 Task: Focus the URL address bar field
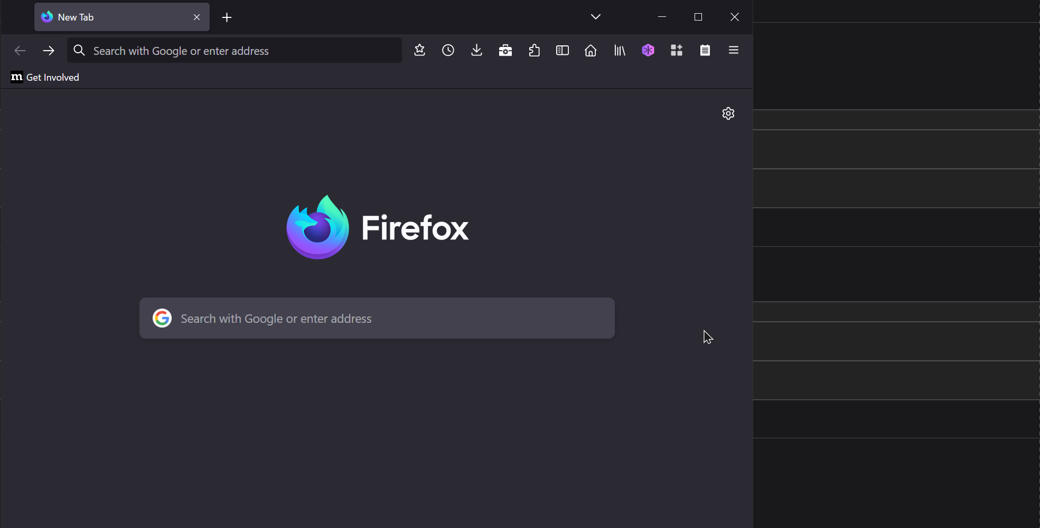[x=235, y=51]
